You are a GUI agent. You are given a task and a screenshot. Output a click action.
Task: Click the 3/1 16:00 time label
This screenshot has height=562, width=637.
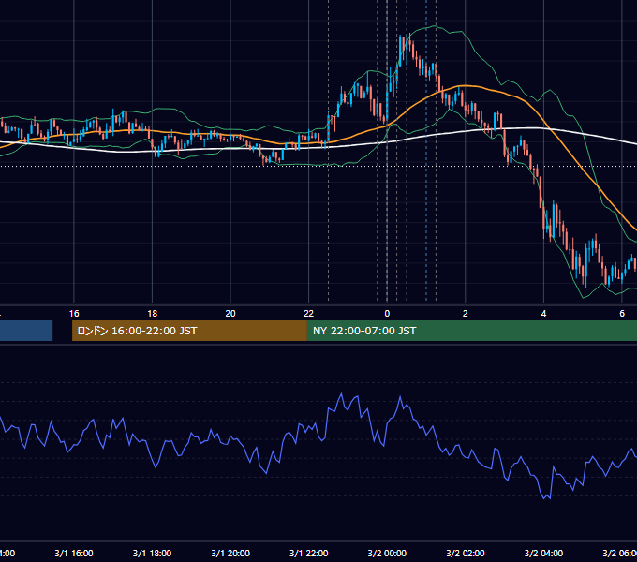click(x=74, y=553)
